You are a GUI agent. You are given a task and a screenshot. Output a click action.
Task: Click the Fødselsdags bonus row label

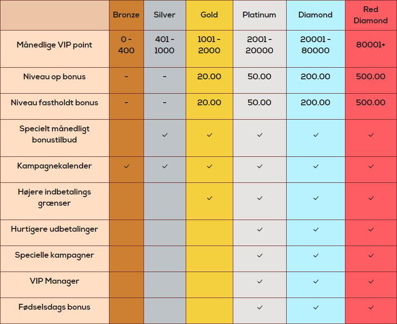click(x=54, y=307)
